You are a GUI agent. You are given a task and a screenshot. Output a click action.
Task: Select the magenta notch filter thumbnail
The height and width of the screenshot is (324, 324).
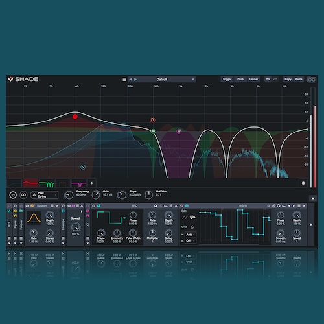coord(79,183)
